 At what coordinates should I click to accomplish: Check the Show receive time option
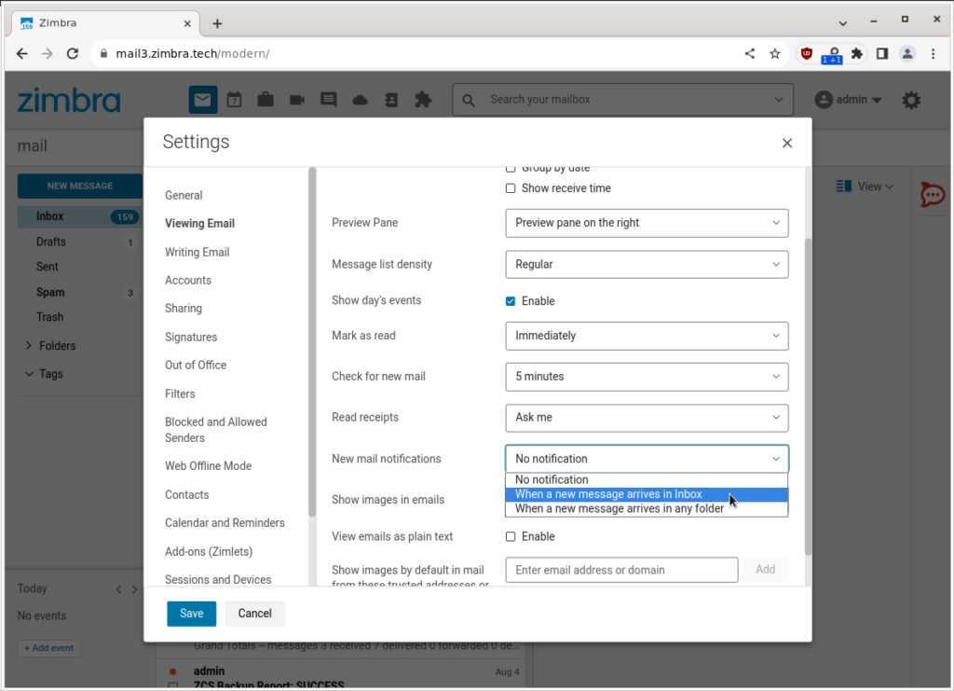pyautogui.click(x=511, y=187)
